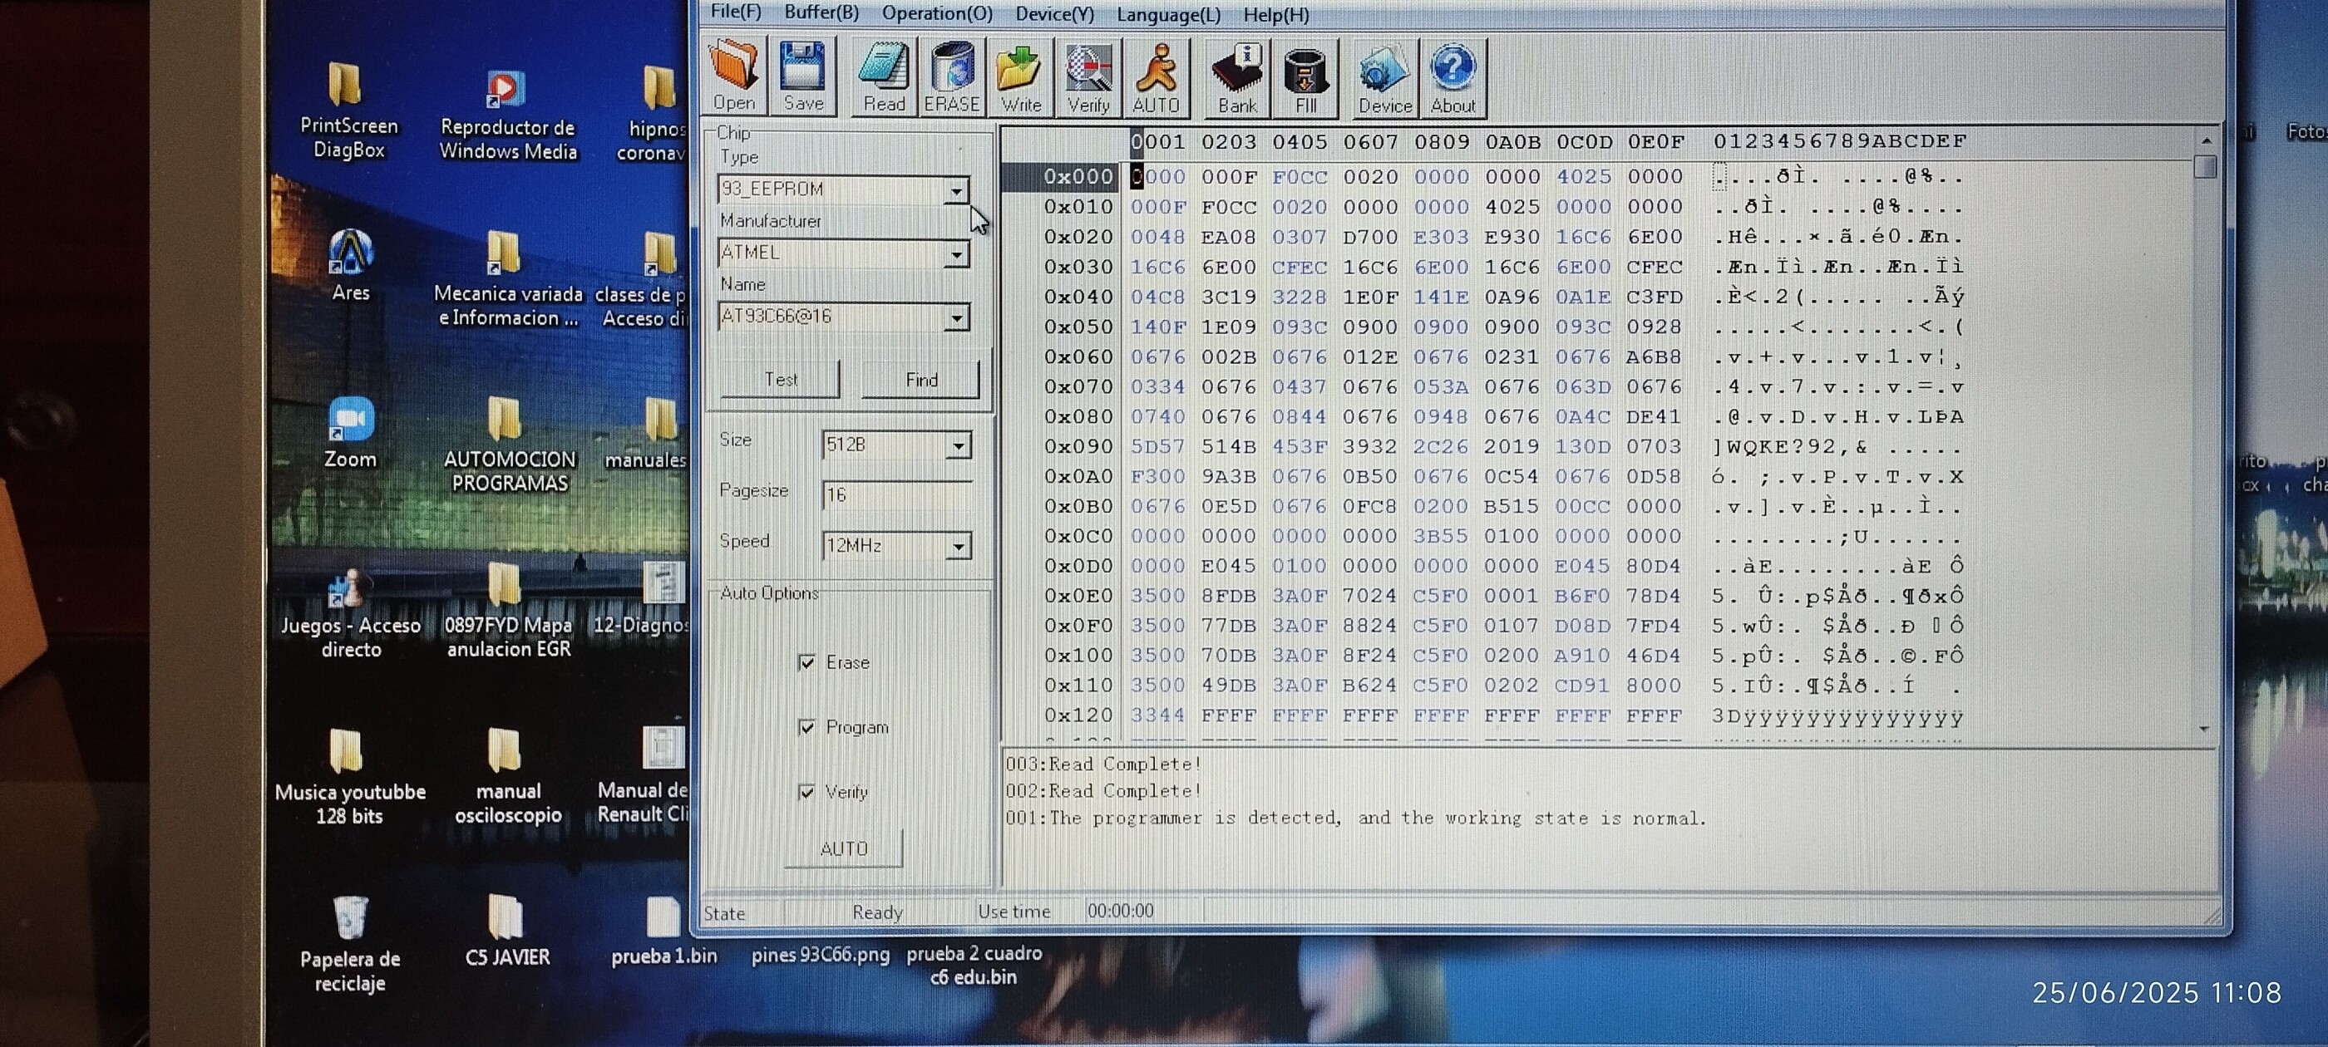The height and width of the screenshot is (1047, 2328).
Task: Toggle the Verify checkbox in Auto Options
Action: pos(807,792)
